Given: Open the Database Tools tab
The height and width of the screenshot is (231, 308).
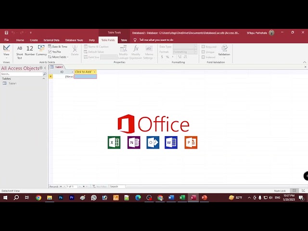Looking at the screenshot, I should (74, 40).
